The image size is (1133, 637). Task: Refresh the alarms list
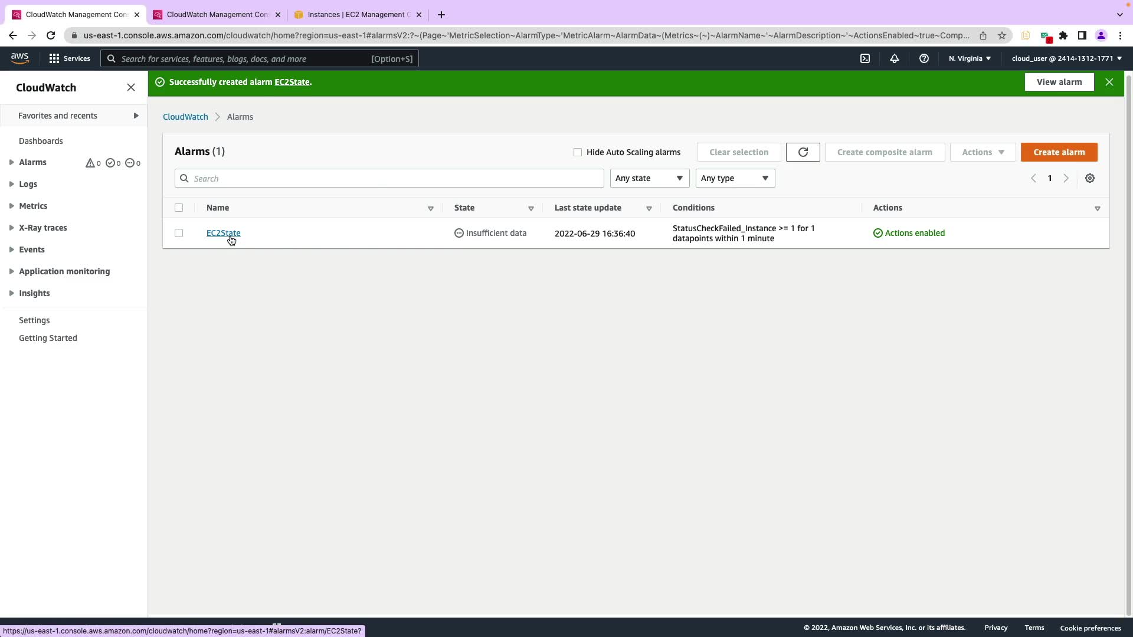tap(803, 152)
